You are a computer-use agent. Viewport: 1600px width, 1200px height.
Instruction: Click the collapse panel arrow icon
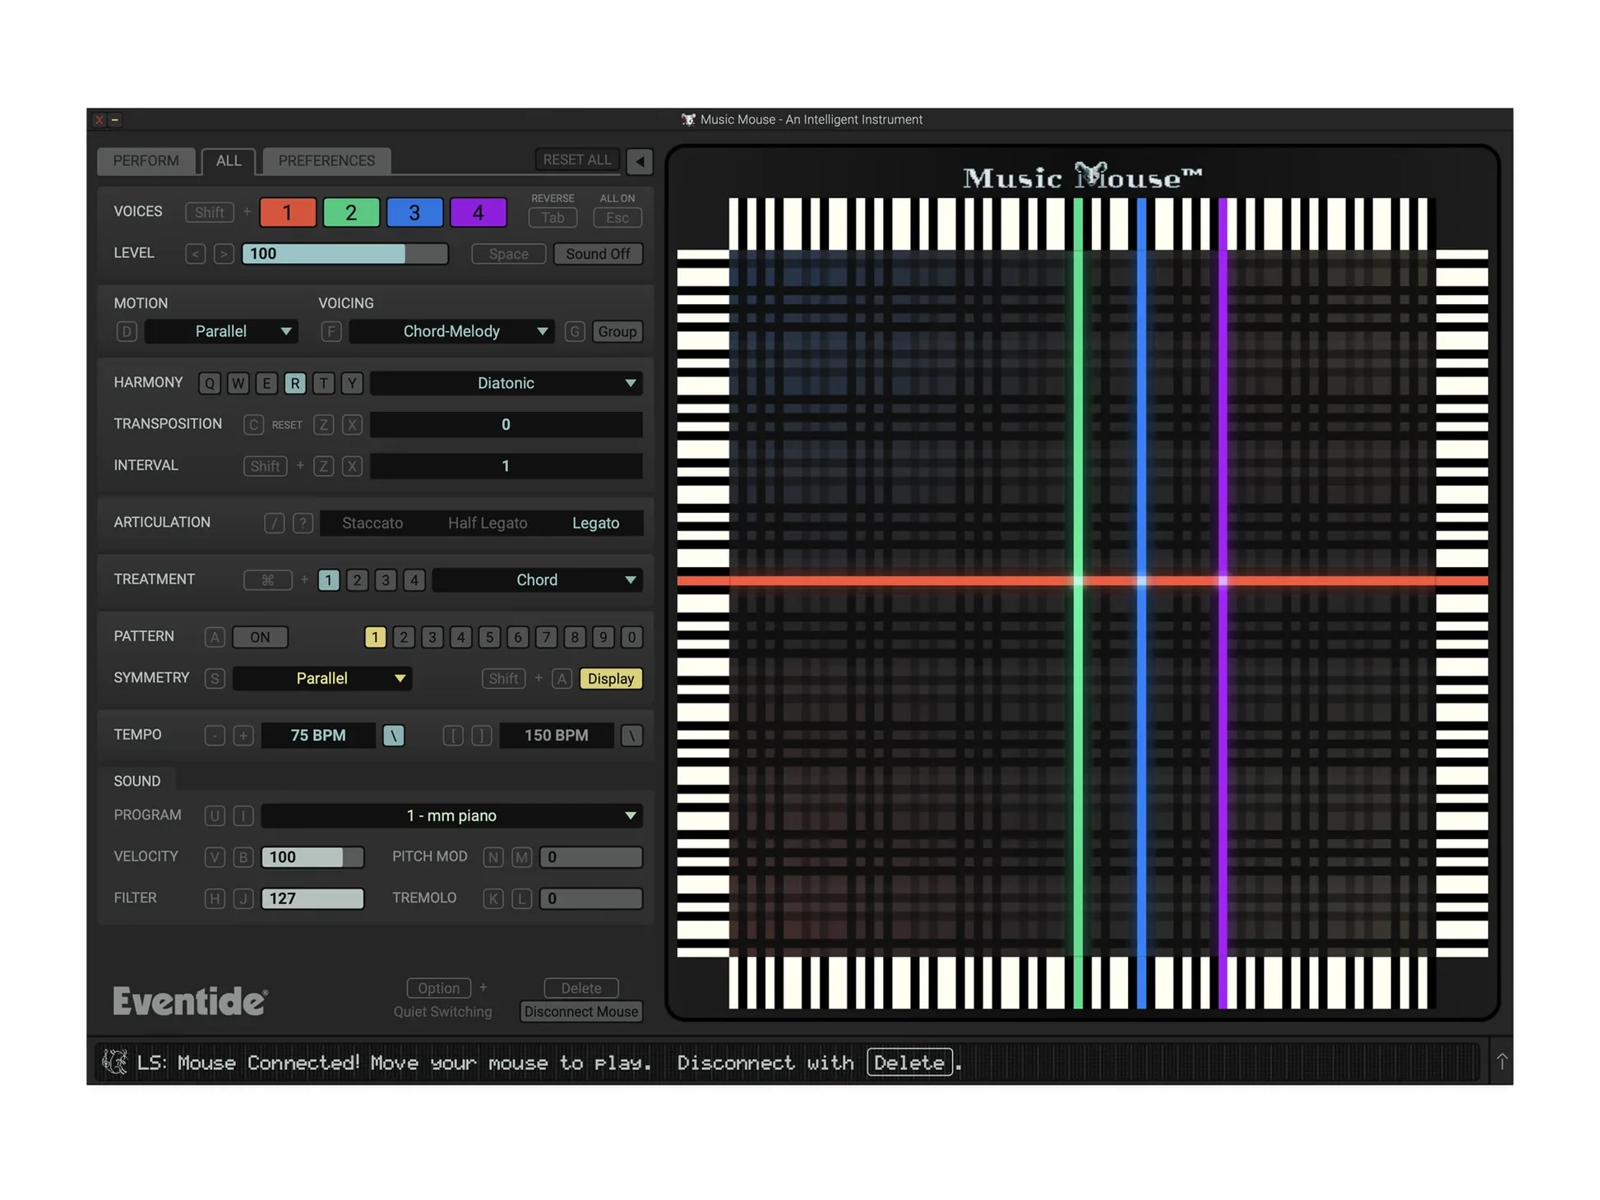pos(639,161)
